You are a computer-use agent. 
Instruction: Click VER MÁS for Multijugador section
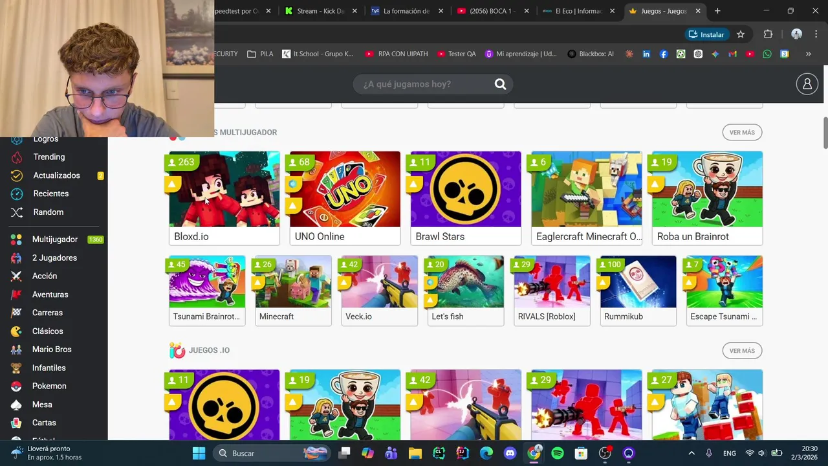tap(742, 133)
